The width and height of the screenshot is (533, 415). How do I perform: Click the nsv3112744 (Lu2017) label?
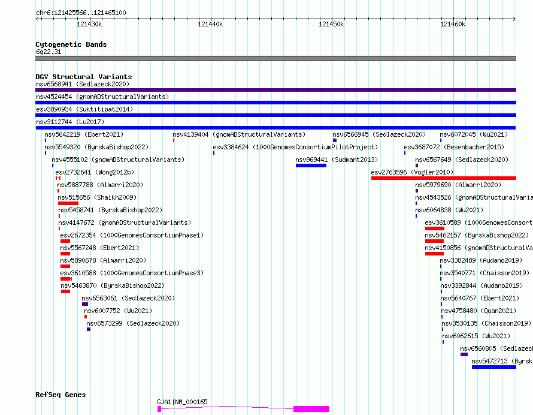(x=70, y=122)
